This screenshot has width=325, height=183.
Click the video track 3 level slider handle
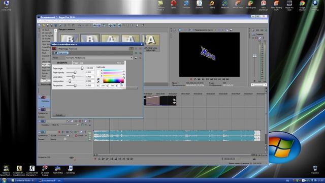pos(78,125)
